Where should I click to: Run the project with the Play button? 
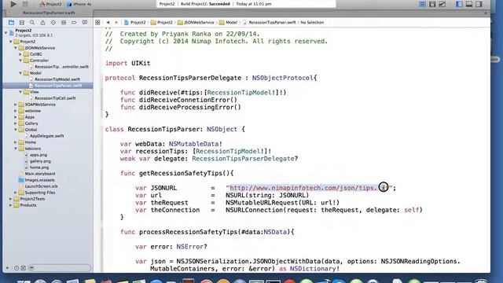pyautogui.click(x=13, y=4)
